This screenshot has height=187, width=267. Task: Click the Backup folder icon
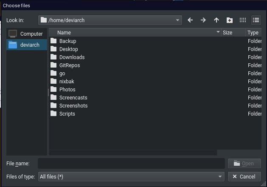53,41
